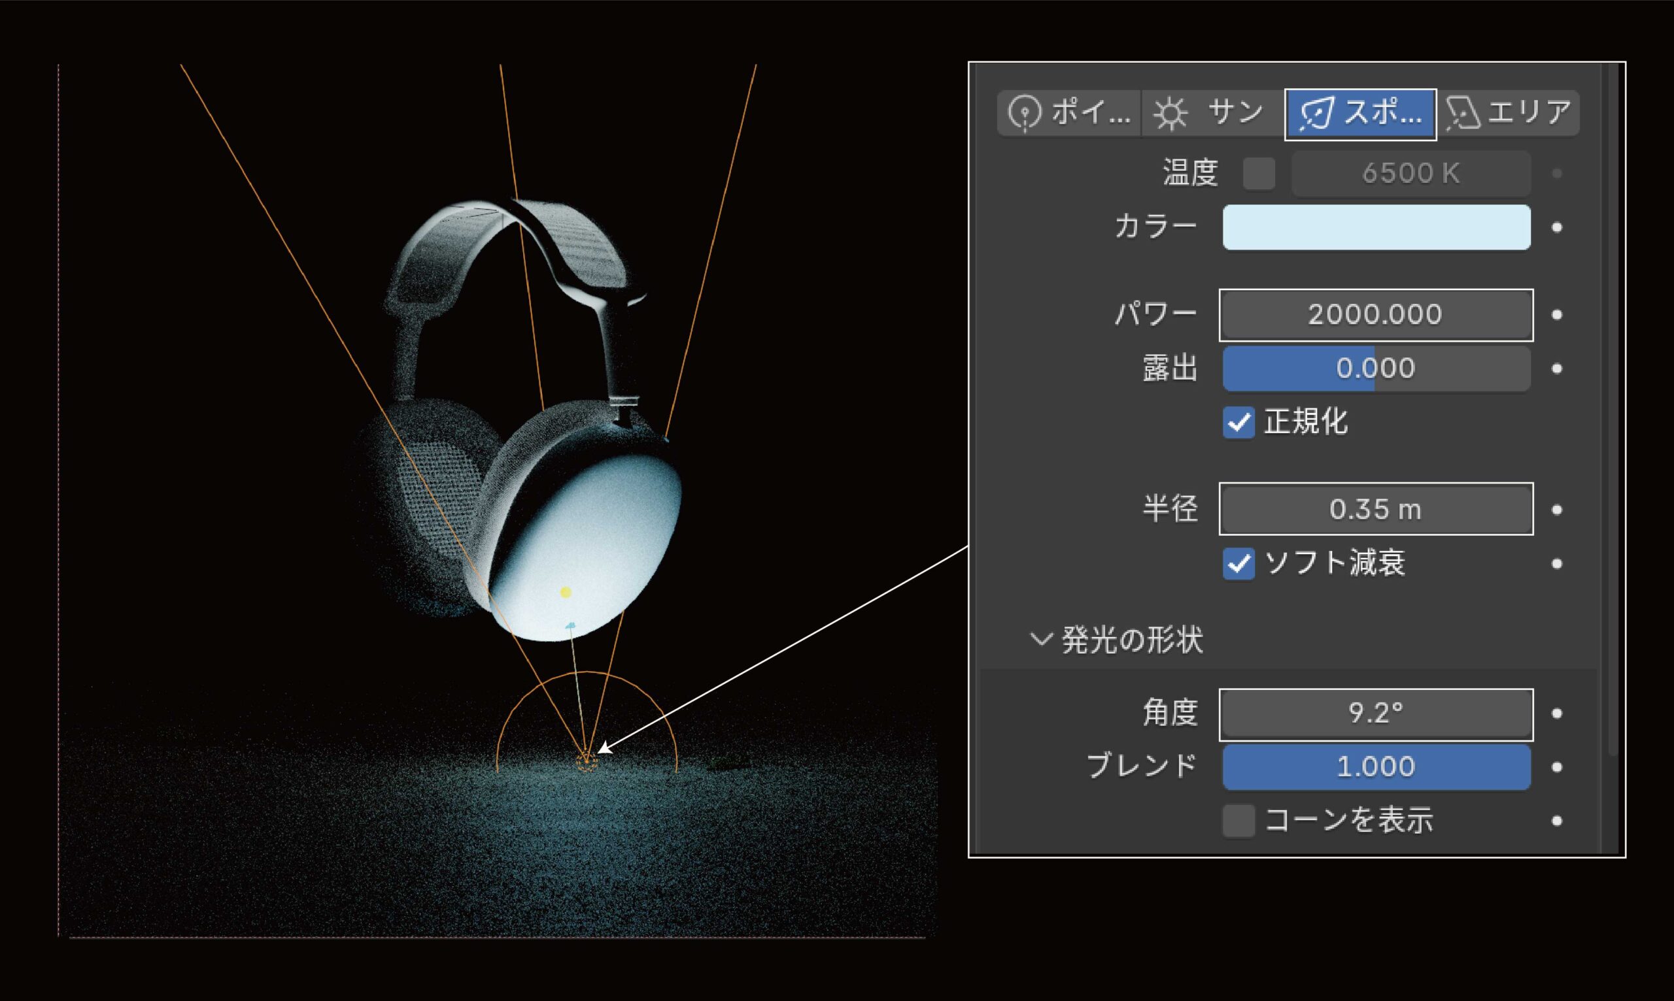Select the Spot (スポ...) light type
Screen dimensions: 1674x1001
tap(1360, 114)
